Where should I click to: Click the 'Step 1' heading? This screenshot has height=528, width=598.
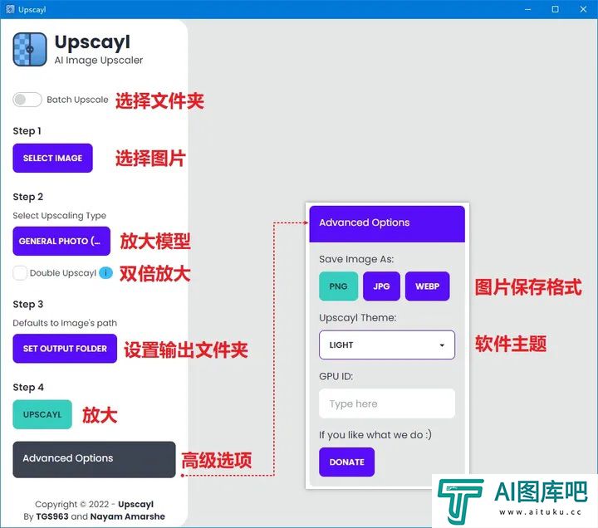27,131
